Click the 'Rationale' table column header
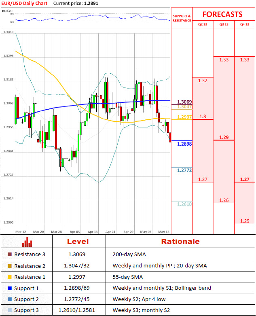 [x=180, y=242]
